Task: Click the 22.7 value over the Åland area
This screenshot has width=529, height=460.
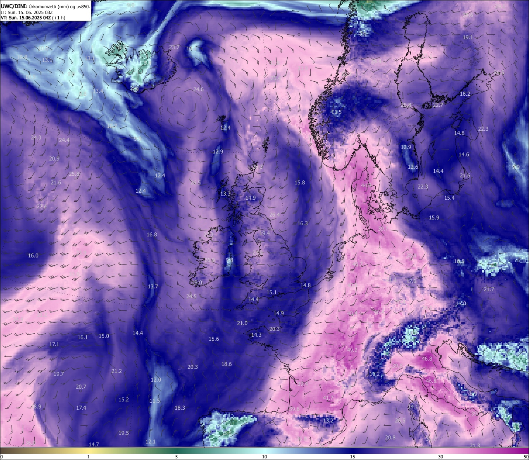Action: [438, 105]
